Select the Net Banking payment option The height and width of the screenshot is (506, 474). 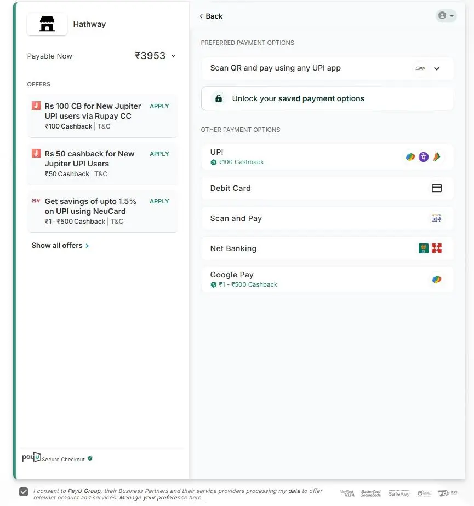coord(233,248)
